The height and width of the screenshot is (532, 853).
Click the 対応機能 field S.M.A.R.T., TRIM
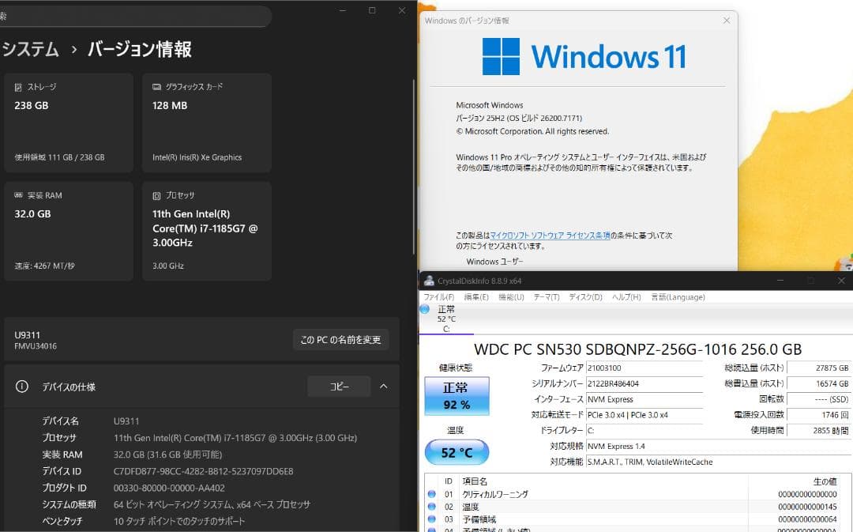click(x=718, y=462)
